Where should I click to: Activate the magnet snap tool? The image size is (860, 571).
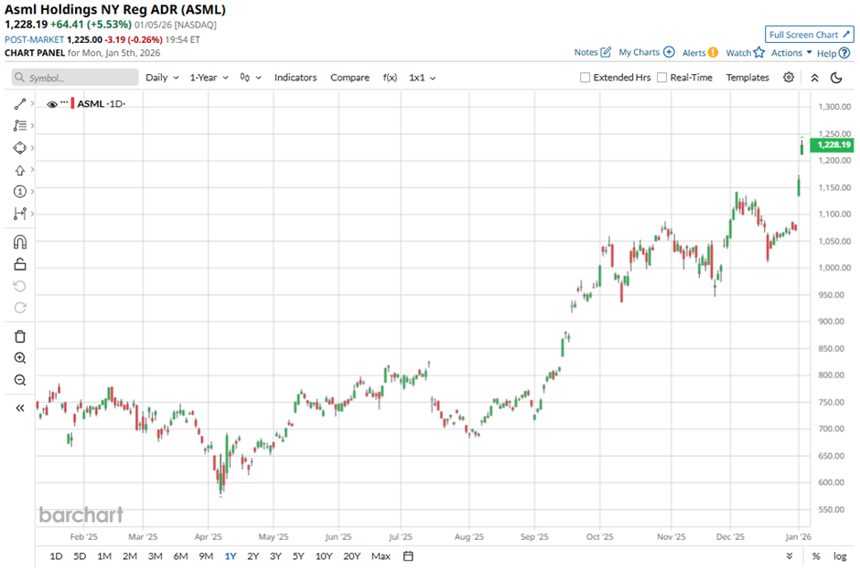[20, 242]
